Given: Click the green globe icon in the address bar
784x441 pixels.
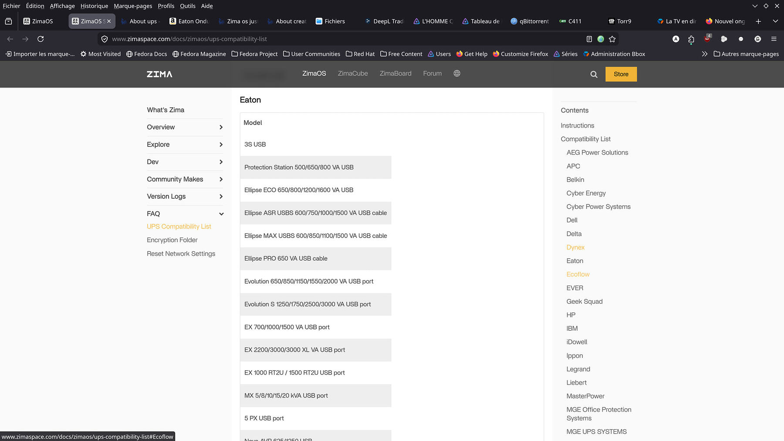Looking at the screenshot, I should (x=601, y=39).
